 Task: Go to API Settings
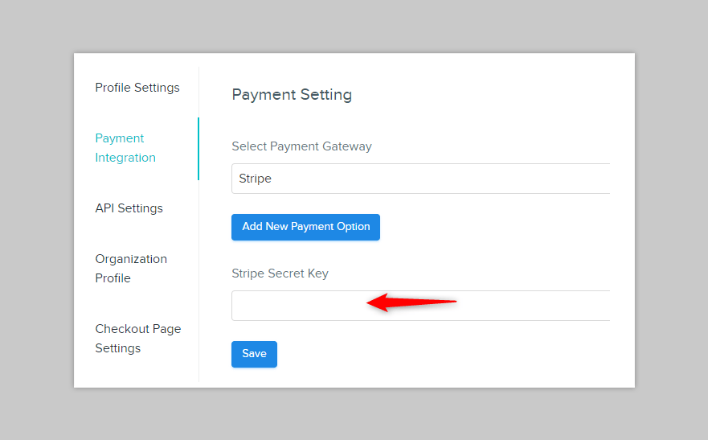coord(129,208)
